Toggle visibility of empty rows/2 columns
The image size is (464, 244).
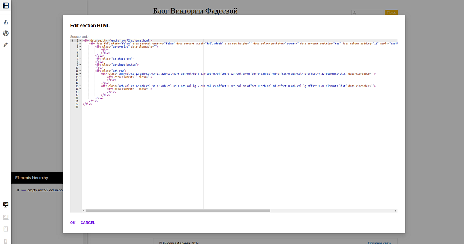point(18,190)
